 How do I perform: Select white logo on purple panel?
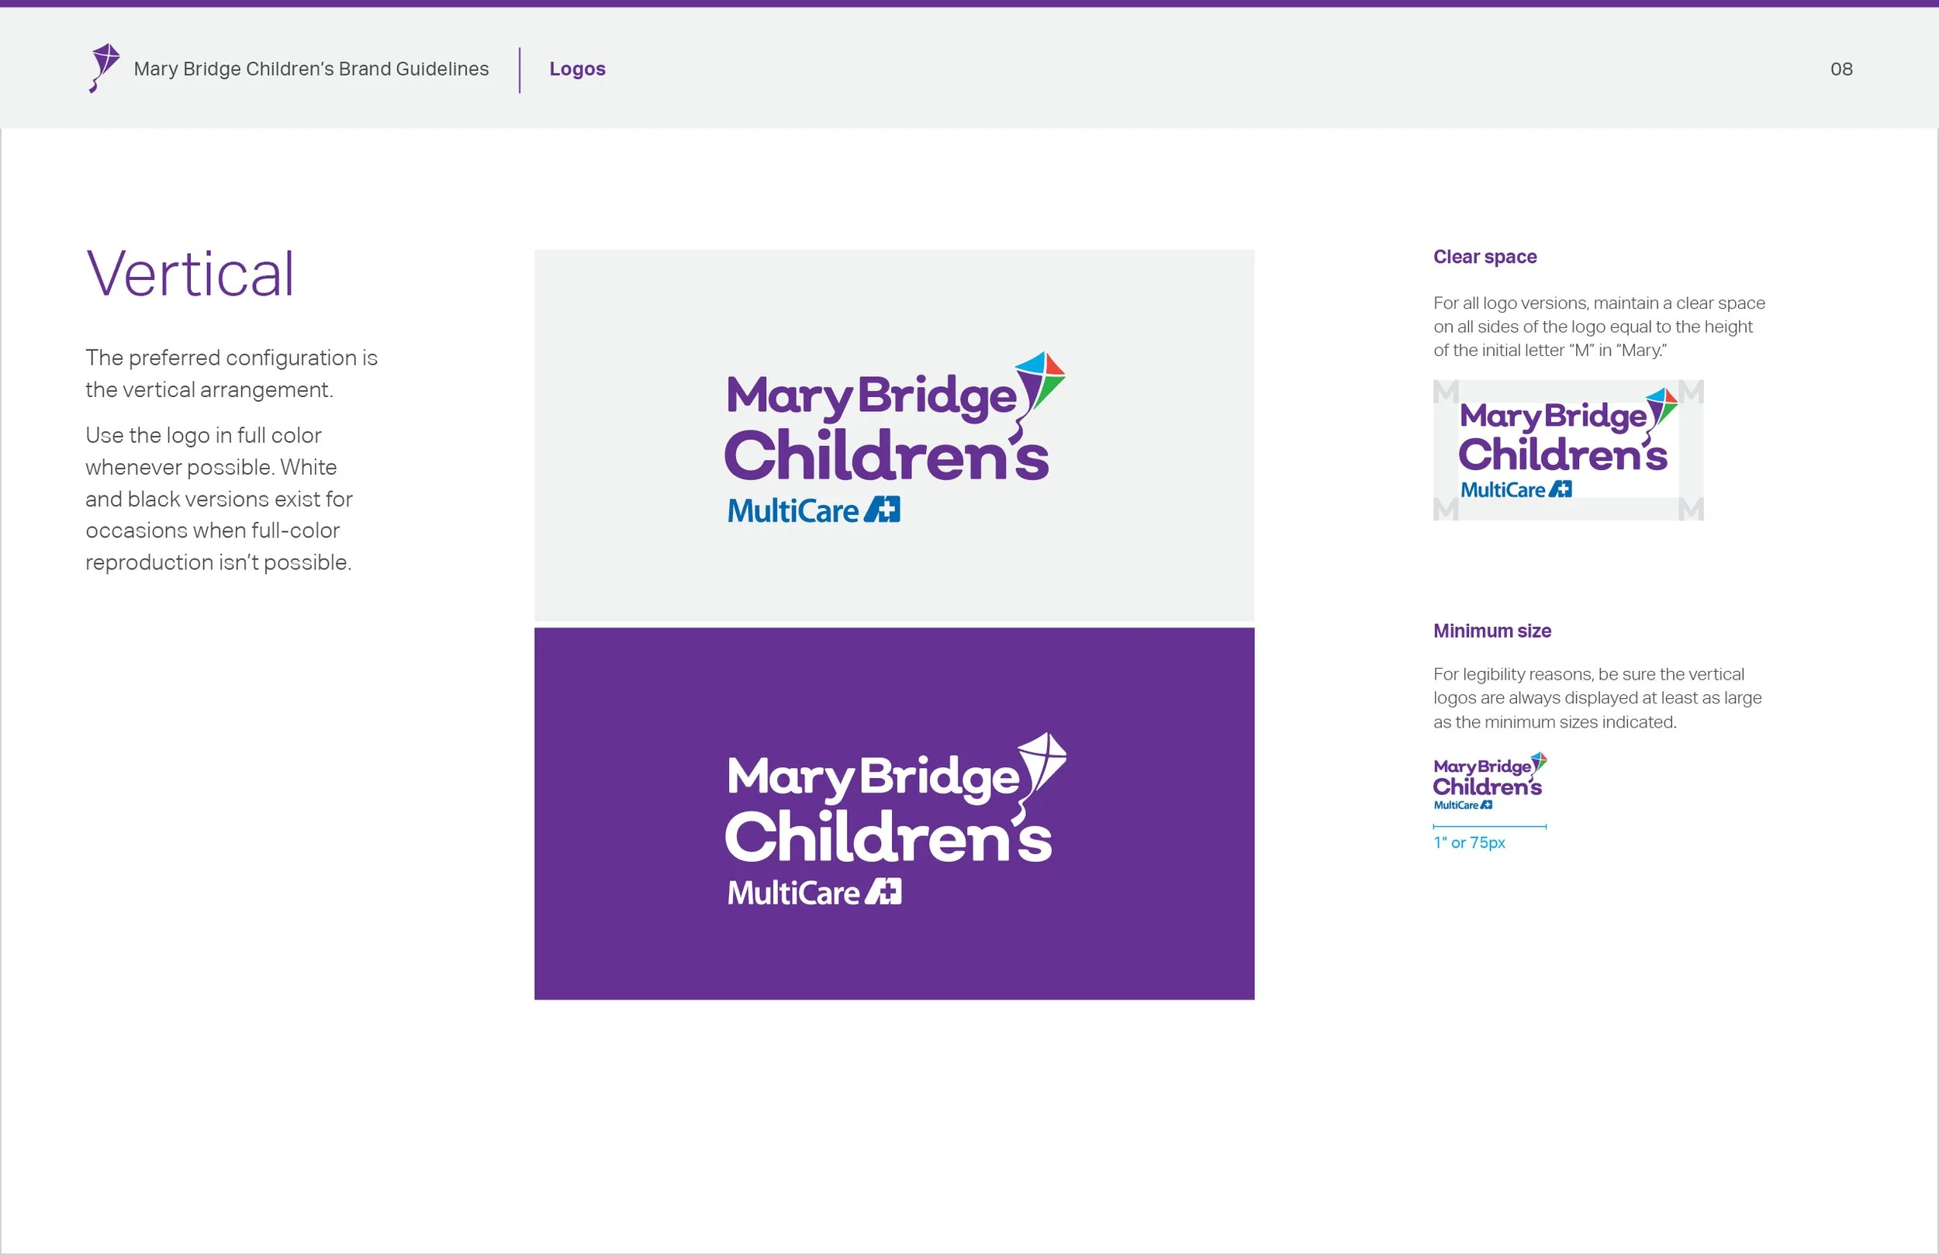tap(895, 819)
